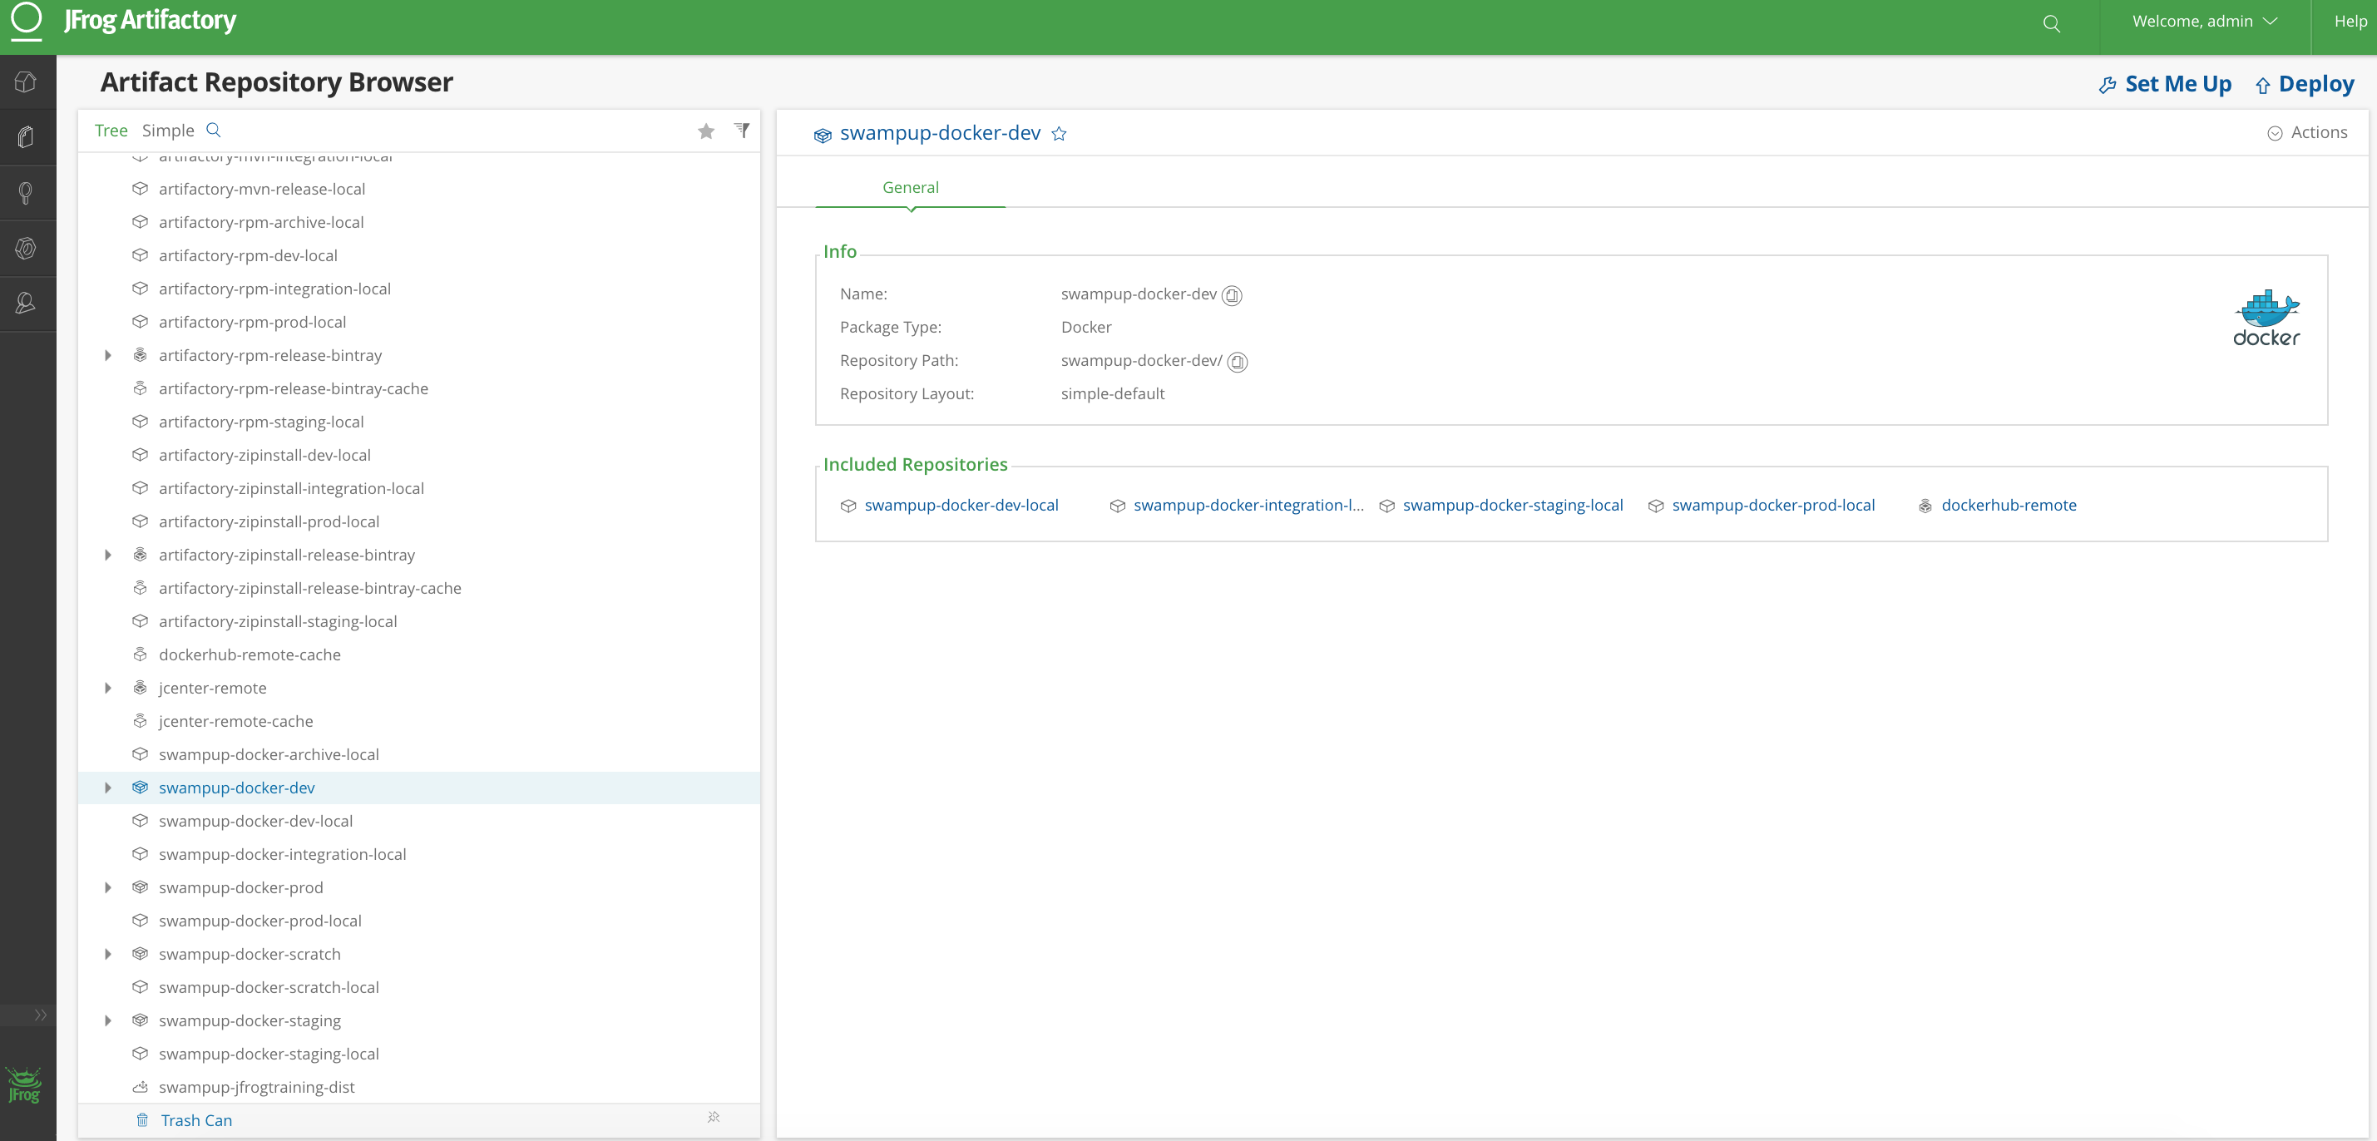Click the JFrog Artifactory header title
2377x1141 pixels.
151,20
